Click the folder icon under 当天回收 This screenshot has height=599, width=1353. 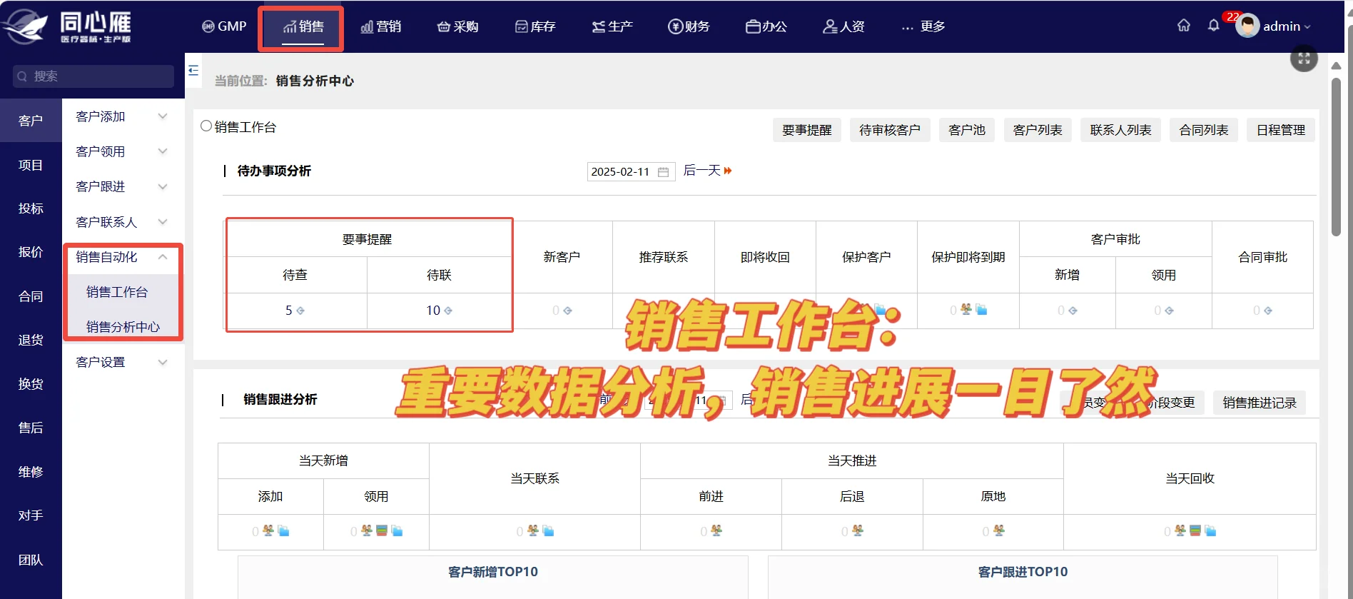pos(1210,530)
